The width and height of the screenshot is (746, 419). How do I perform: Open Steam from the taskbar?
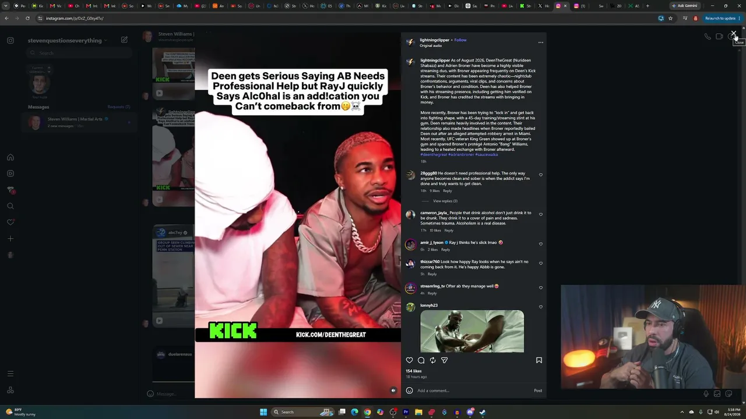pos(483,412)
